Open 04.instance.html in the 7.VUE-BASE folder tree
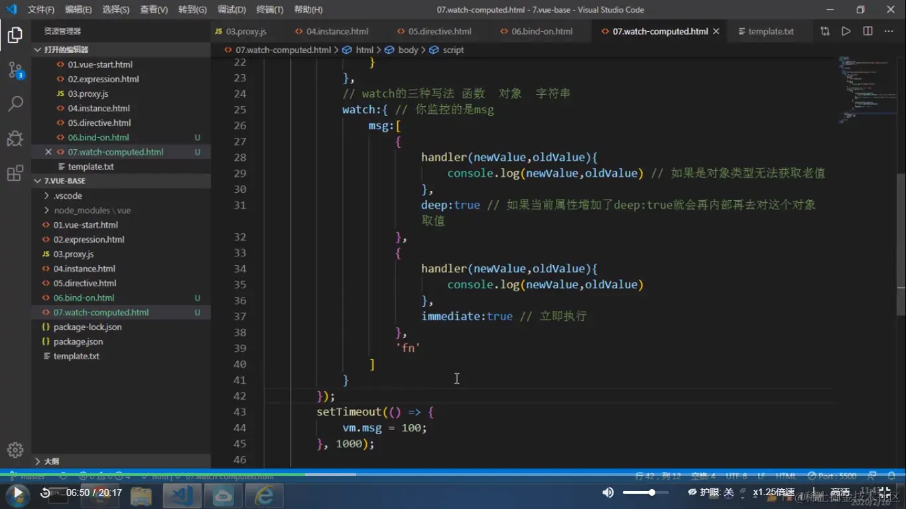Image resolution: width=906 pixels, height=509 pixels. 121,268
